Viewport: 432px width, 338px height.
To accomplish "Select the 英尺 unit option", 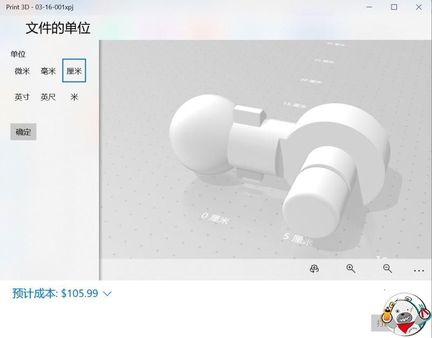I will [x=48, y=97].
